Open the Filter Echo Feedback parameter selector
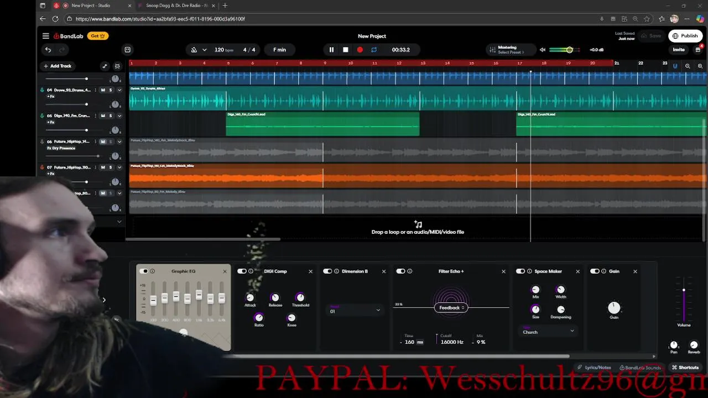Screen dimensions: 708x398 [451, 308]
